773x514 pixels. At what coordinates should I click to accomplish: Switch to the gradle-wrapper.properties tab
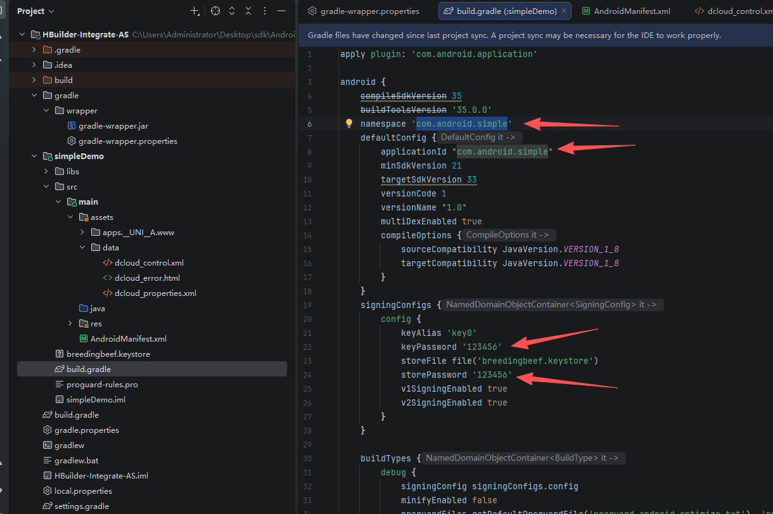(x=364, y=11)
